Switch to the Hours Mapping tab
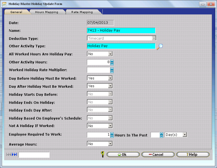Image resolution: width=217 pixels, height=168 pixels. click(46, 12)
